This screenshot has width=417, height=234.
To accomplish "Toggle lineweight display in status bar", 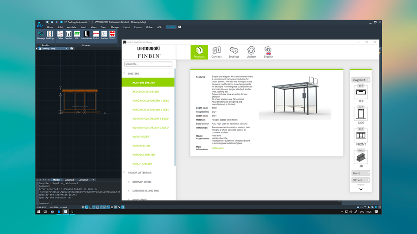I will 112,207.
